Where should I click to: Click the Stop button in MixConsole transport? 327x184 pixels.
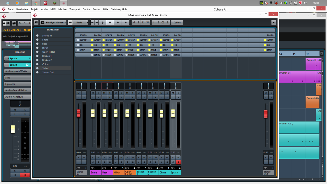110,22
